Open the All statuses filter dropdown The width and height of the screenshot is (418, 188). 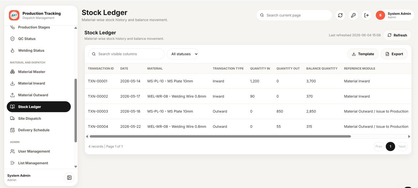(x=183, y=54)
